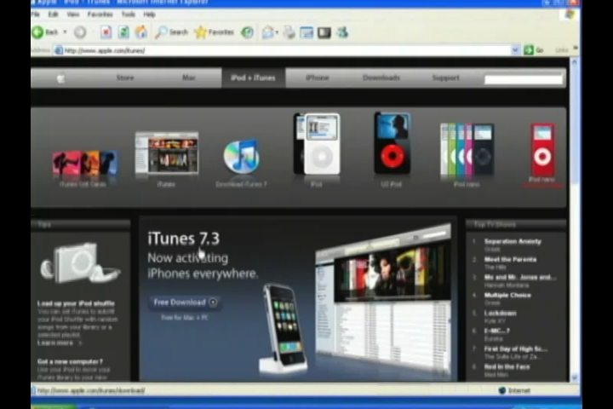
Task: Open the Separation Anxiety TV show link
Action: (x=513, y=241)
